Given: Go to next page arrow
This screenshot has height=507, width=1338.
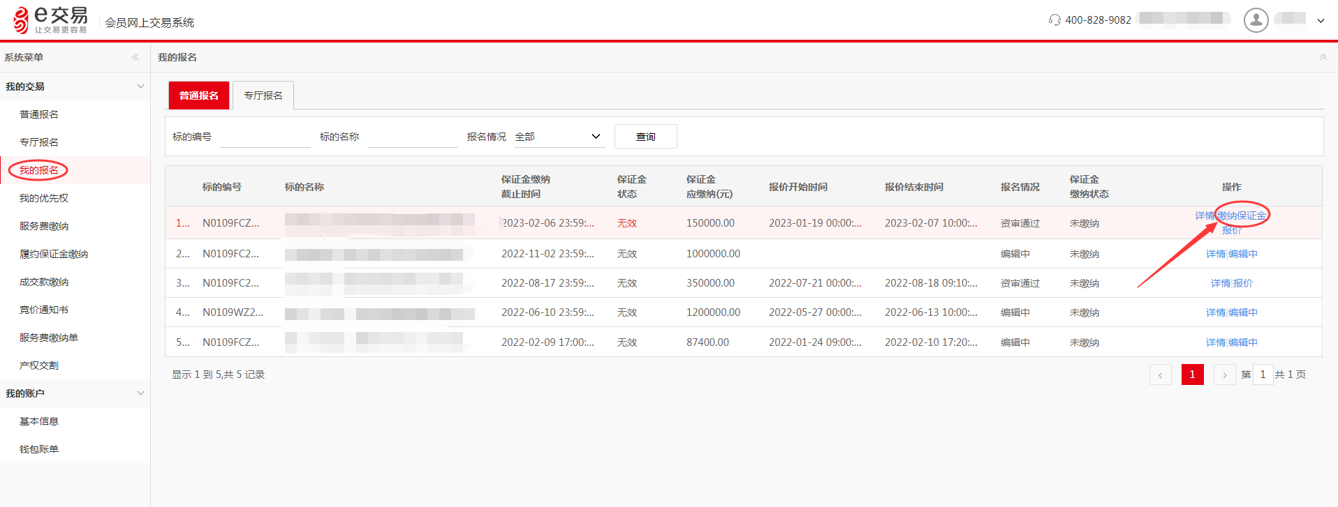Looking at the screenshot, I should (x=1225, y=374).
